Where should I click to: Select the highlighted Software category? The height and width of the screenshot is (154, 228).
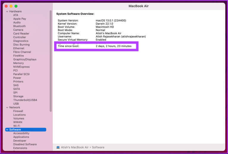26,130
